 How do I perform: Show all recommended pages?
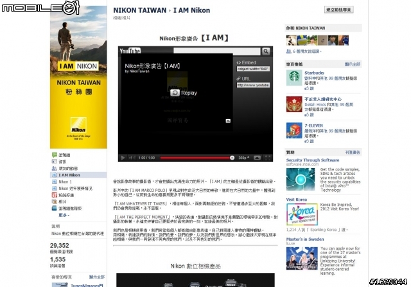point(353,64)
